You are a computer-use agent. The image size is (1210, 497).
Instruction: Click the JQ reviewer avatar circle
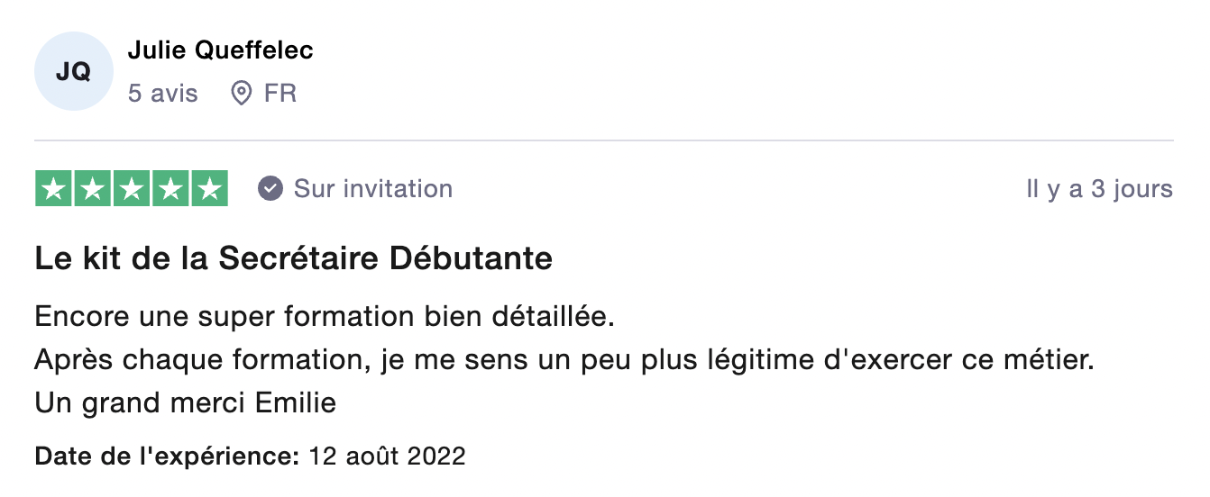coord(74,71)
